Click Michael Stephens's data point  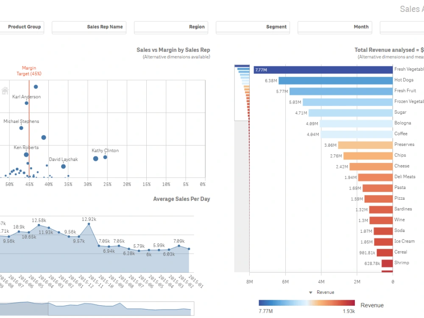coord(20,127)
